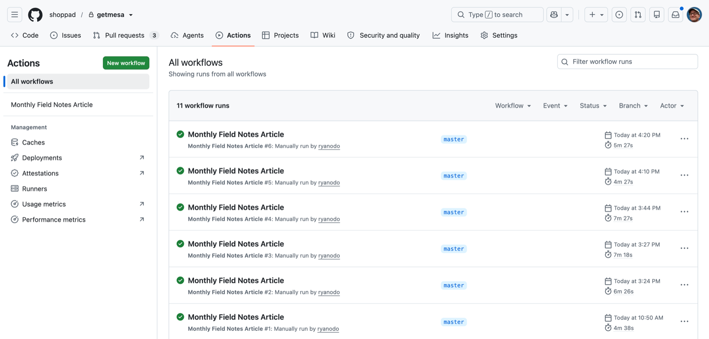Open the notifications inbox
Screen dimensions: 709x339
[x=675, y=15]
